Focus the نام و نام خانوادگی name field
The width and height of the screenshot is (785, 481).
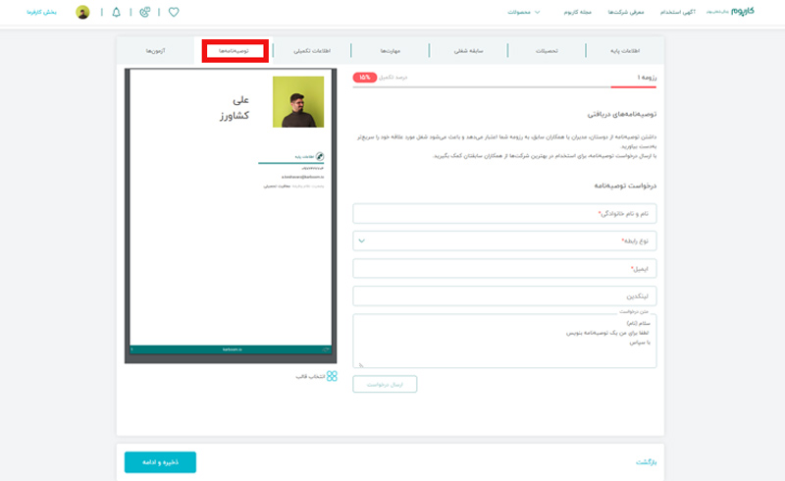pos(504,213)
